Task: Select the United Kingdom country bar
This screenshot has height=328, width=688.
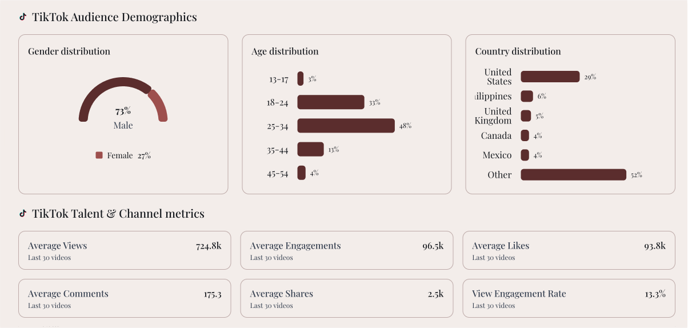Action: tap(526, 116)
